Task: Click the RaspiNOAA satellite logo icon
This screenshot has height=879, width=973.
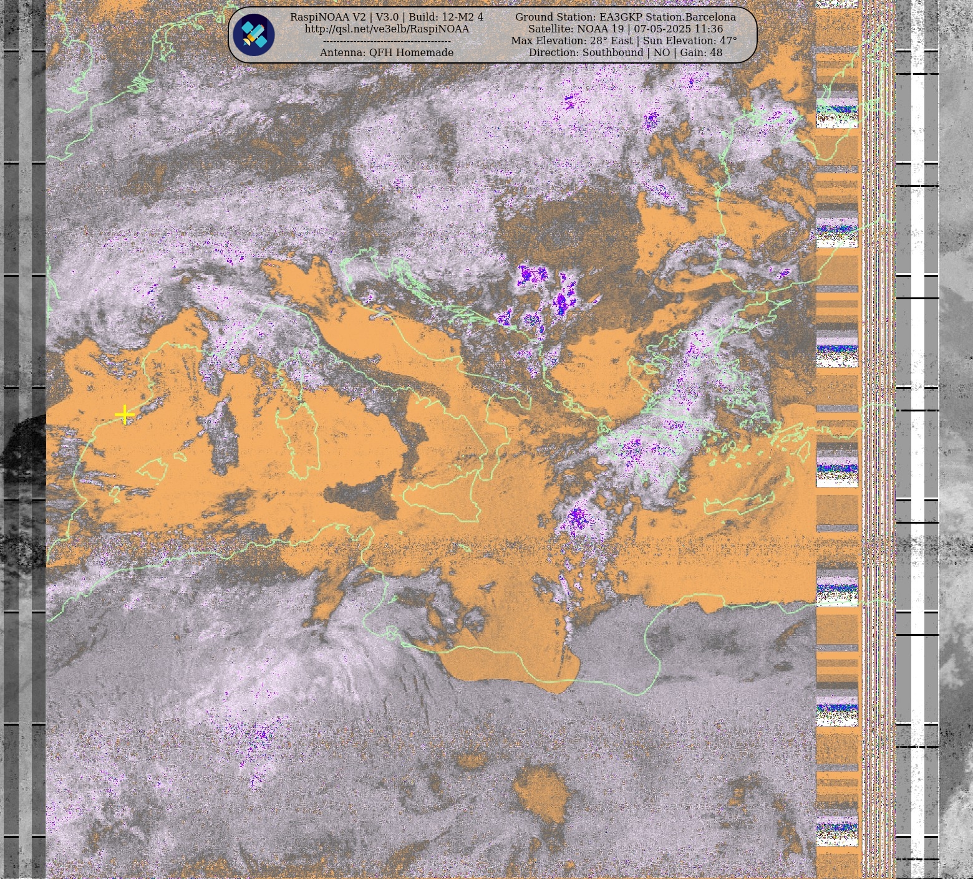Action: click(254, 35)
